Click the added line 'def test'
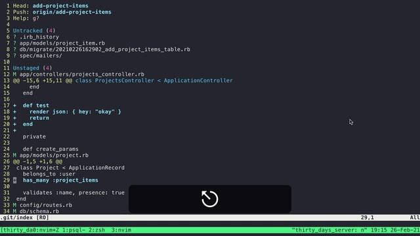 click(x=36, y=106)
